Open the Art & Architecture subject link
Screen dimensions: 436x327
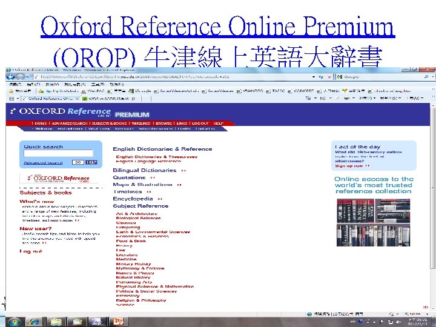coord(136,214)
